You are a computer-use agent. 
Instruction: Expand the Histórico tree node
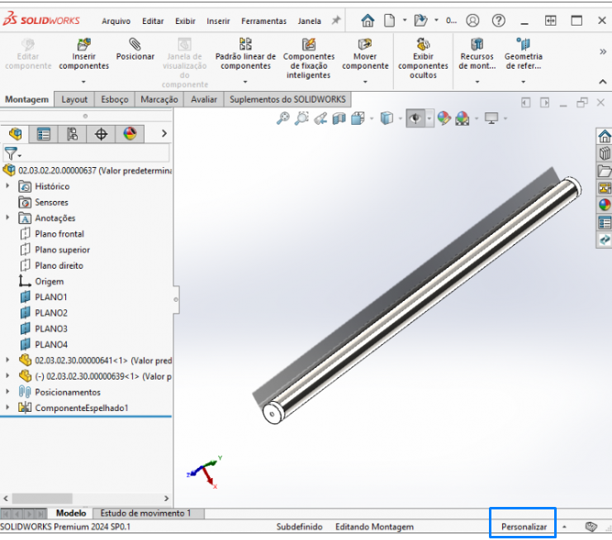click(x=8, y=186)
